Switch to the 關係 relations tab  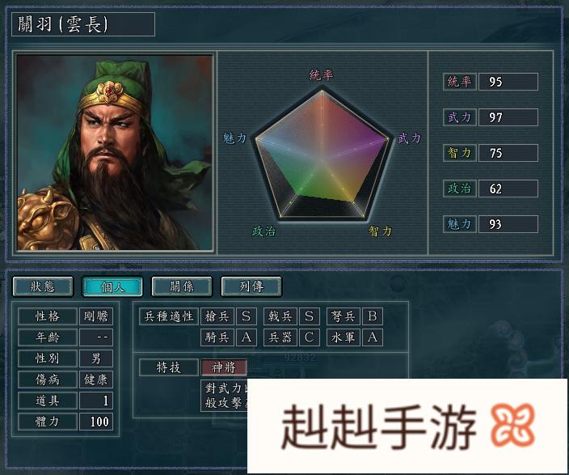182,286
